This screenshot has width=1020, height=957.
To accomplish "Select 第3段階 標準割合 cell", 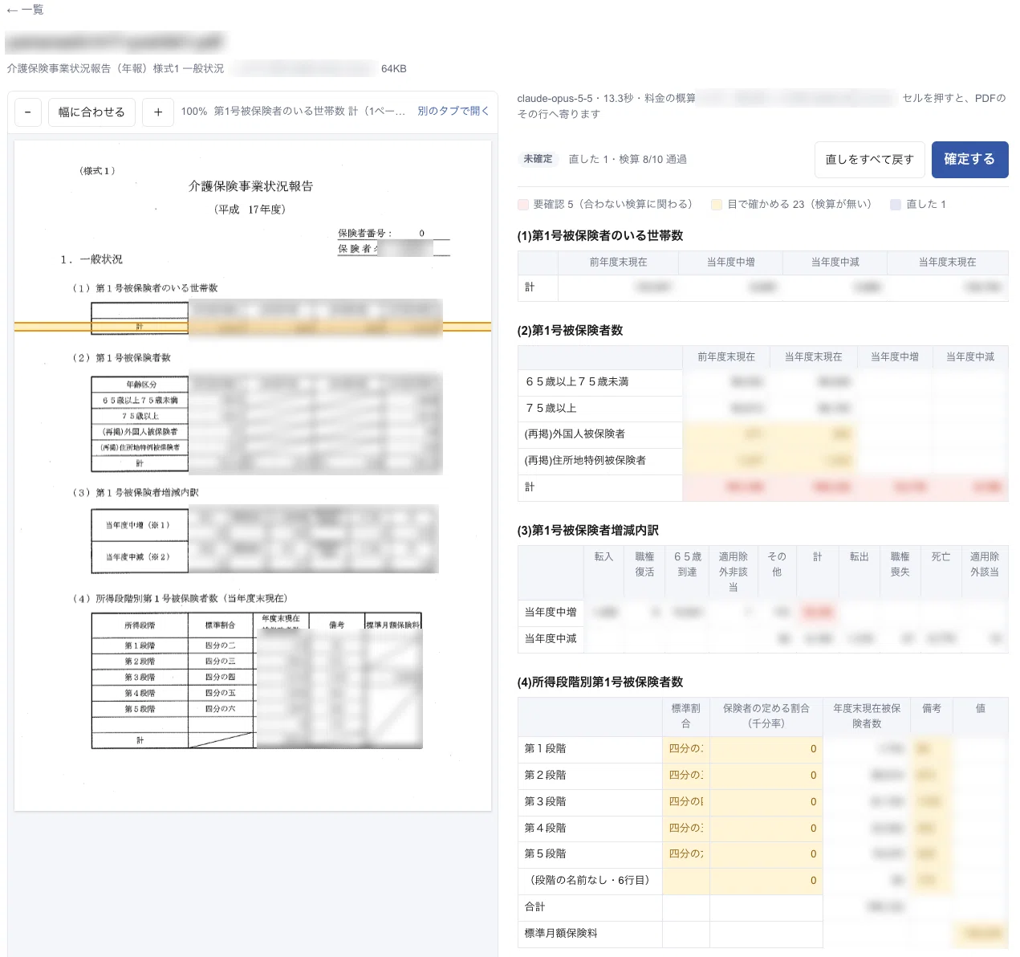I will tap(686, 802).
